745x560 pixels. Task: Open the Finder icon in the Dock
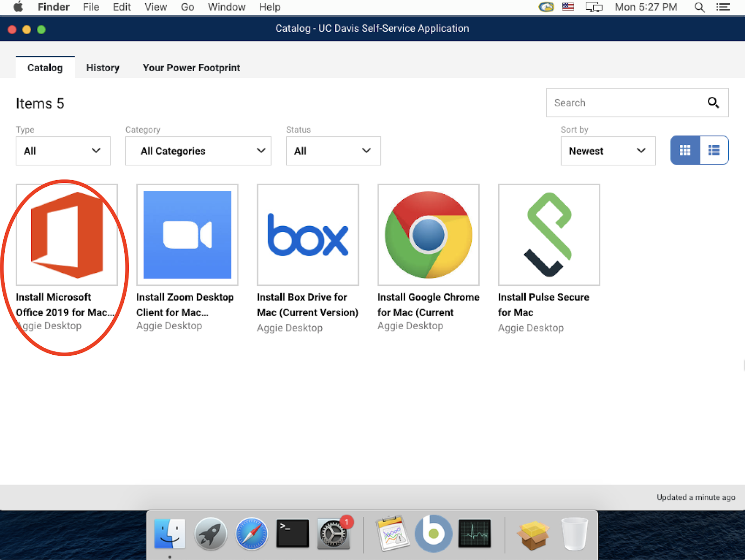[169, 533]
